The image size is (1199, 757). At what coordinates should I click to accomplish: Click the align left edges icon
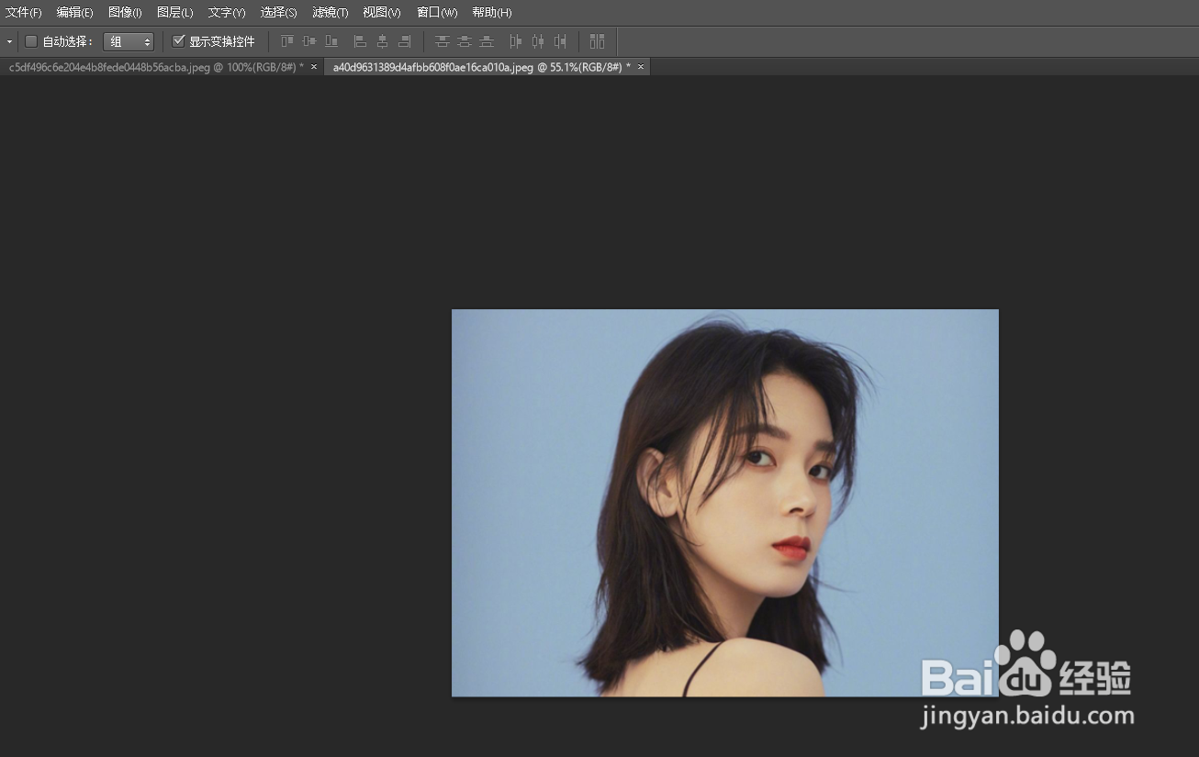tap(360, 41)
